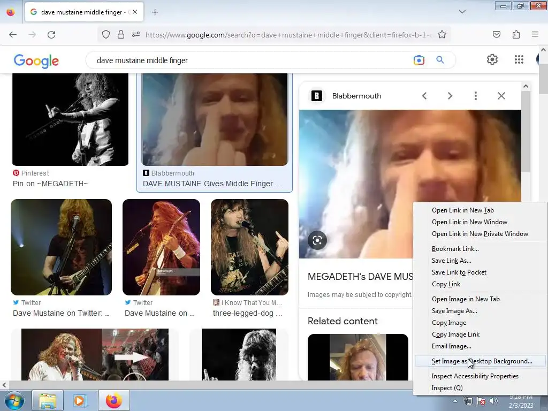Screen dimensions: 548x411
Task: Open the three-legged-dog ... caption link
Action: pos(248,313)
